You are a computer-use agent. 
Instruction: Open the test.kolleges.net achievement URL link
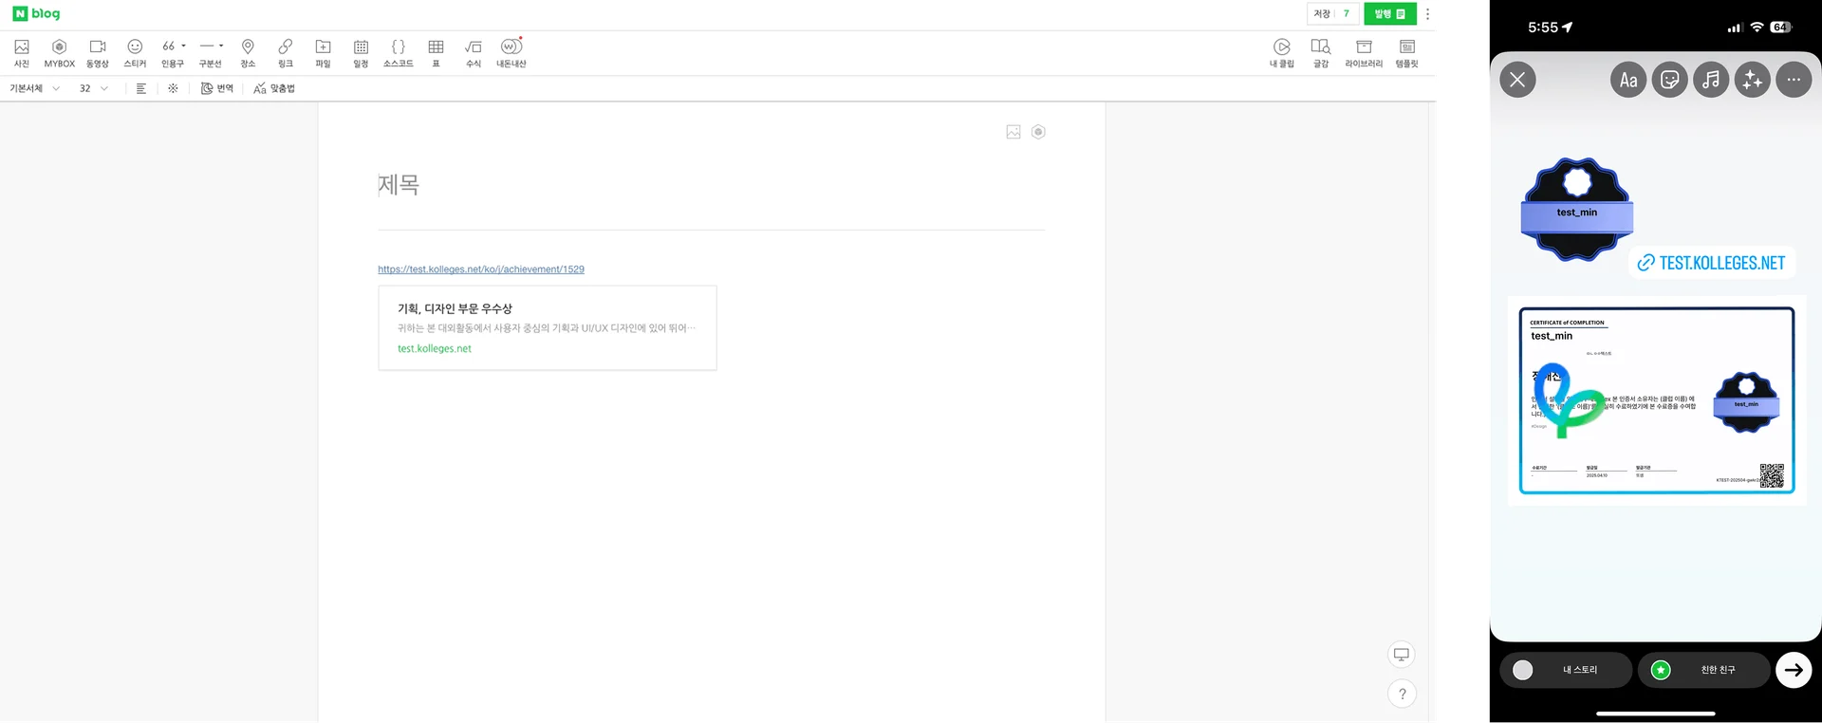[x=481, y=269]
